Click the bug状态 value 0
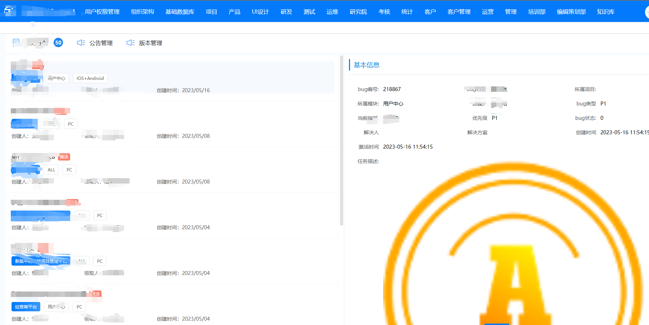The height and width of the screenshot is (325, 649). (x=602, y=118)
